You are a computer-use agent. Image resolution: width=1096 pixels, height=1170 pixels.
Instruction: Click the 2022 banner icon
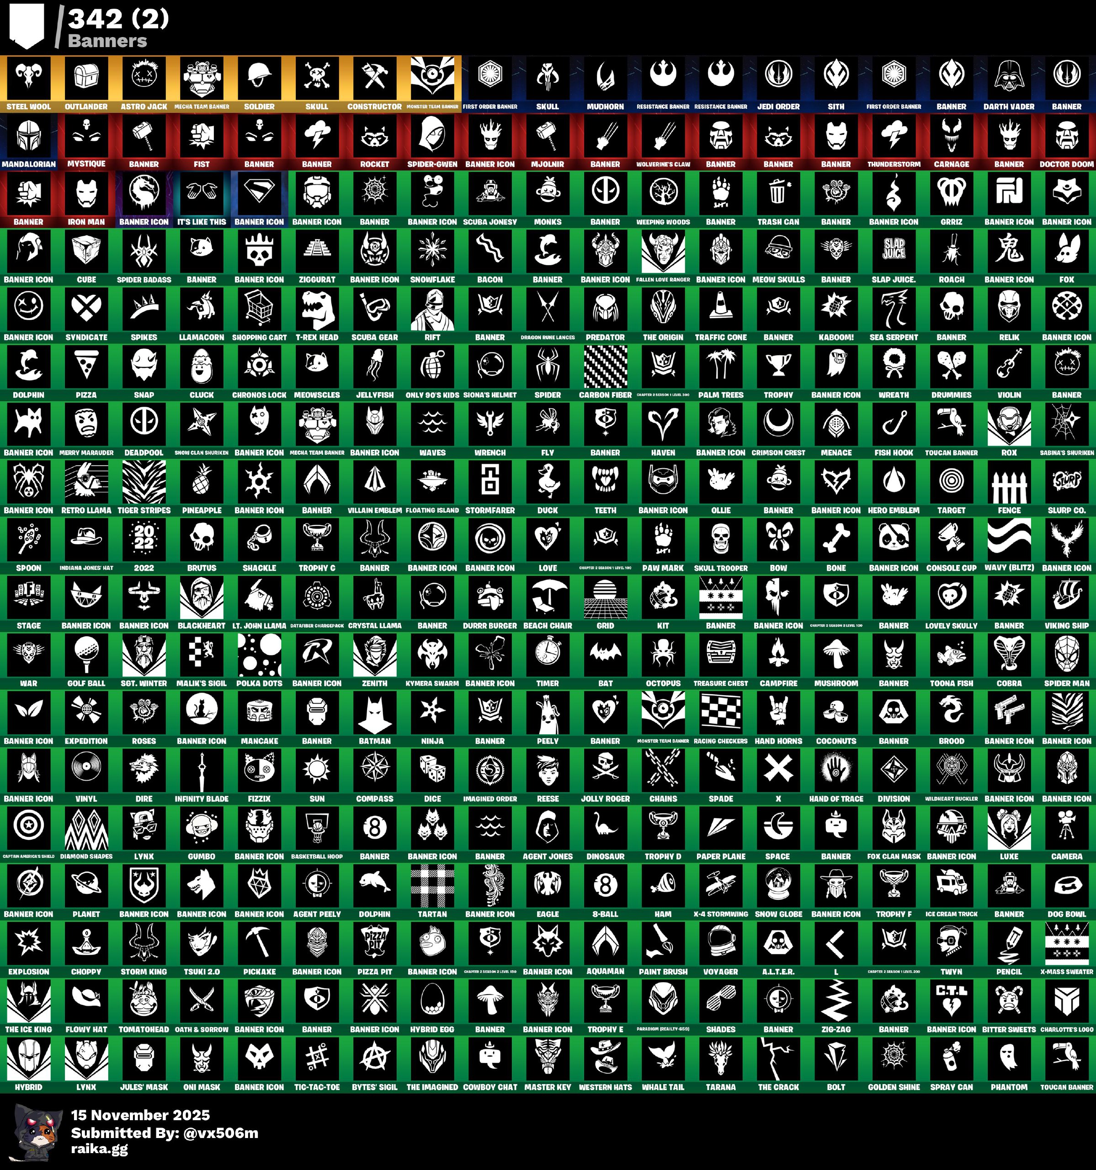(144, 540)
